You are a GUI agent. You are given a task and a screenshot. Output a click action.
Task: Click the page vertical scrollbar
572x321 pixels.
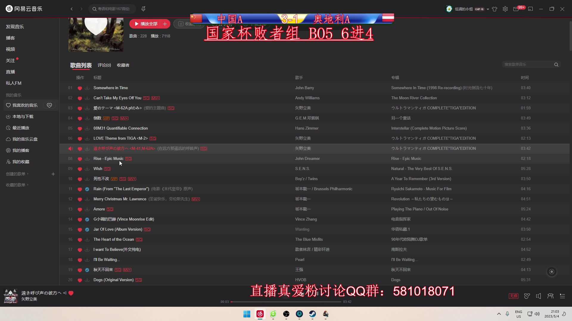570,36
